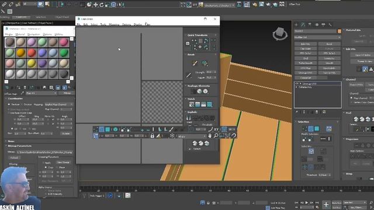Open the Mapping type dropdown in Coordinates

pos(59,104)
